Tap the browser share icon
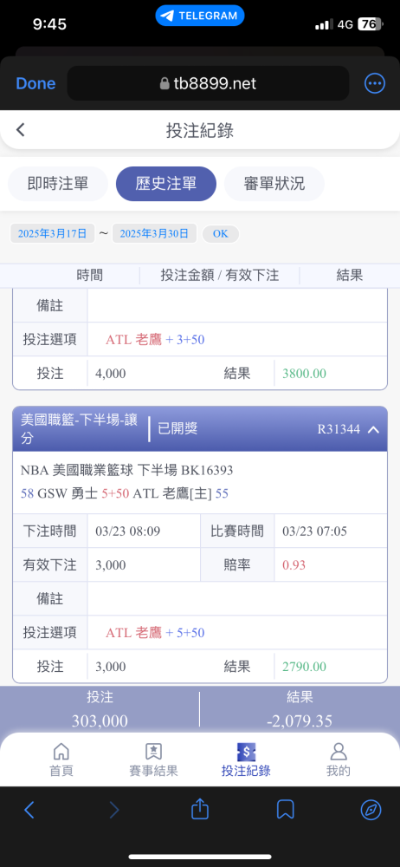This screenshot has height=867, width=400. [199, 810]
